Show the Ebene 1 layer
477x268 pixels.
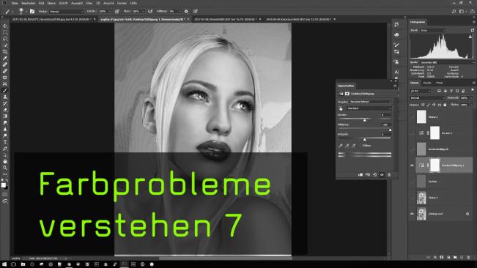pyautogui.click(x=413, y=198)
